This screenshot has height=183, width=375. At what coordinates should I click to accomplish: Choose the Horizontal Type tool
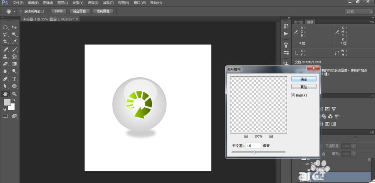[x=14, y=79]
